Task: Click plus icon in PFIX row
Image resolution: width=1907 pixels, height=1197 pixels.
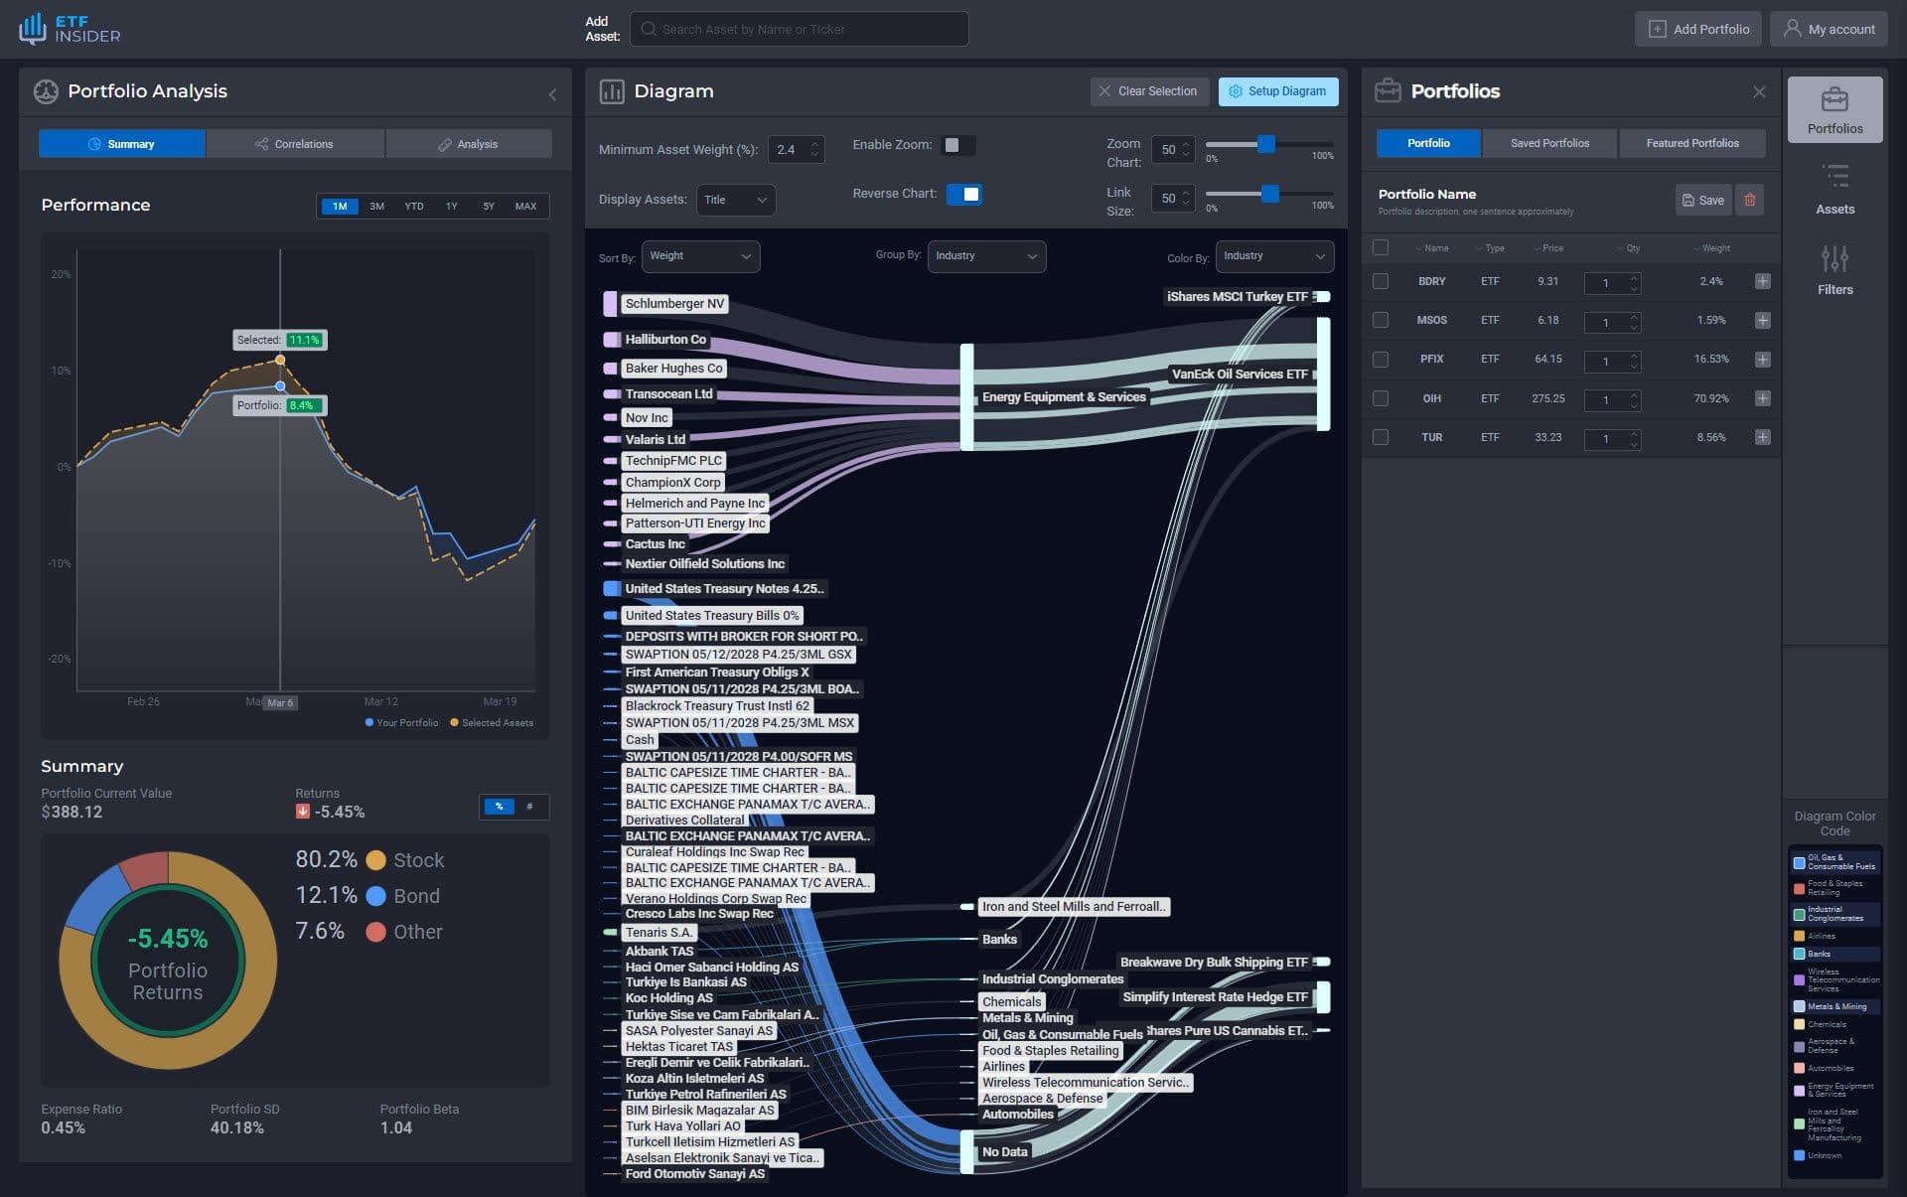Action: coord(1762,359)
